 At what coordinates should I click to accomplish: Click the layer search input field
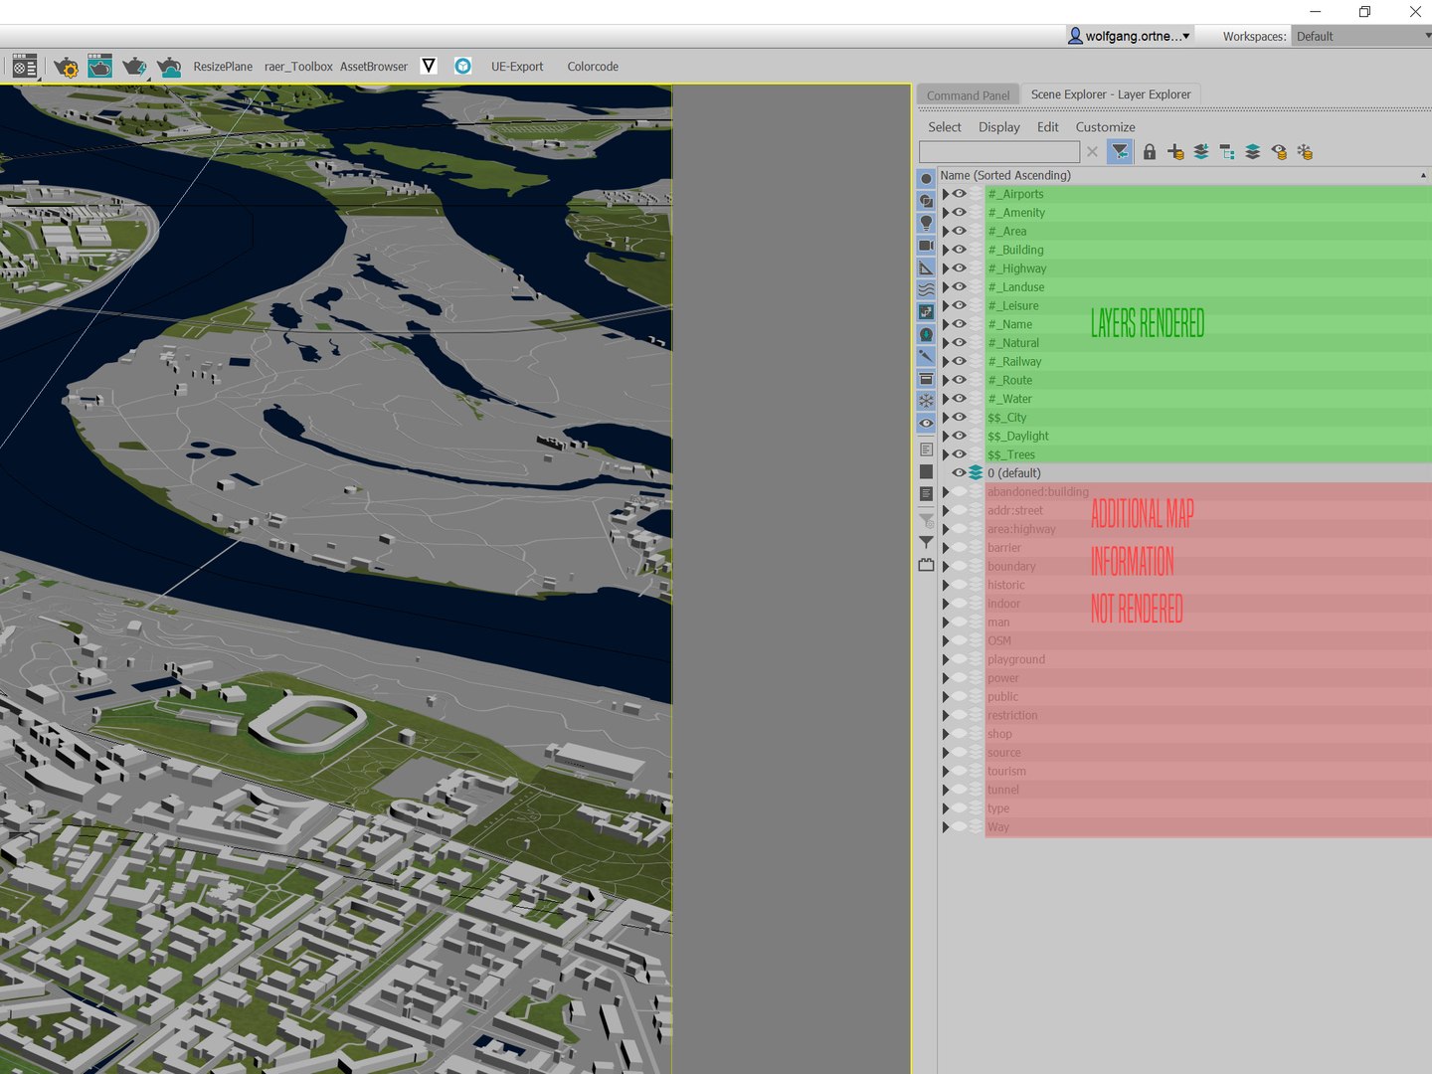pyautogui.click(x=999, y=152)
